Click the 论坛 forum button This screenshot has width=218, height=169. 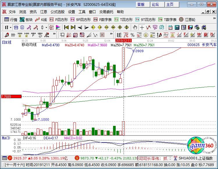tap(157, 5)
